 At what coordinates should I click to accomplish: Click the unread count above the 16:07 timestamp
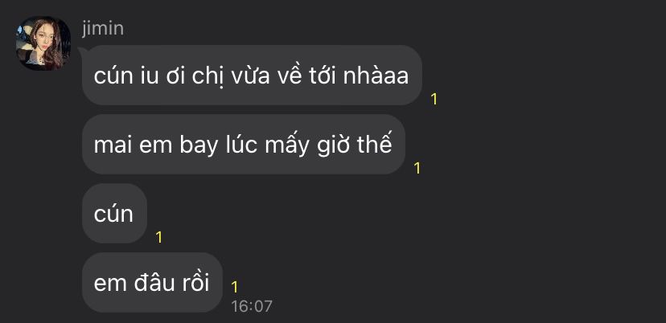[234, 287]
